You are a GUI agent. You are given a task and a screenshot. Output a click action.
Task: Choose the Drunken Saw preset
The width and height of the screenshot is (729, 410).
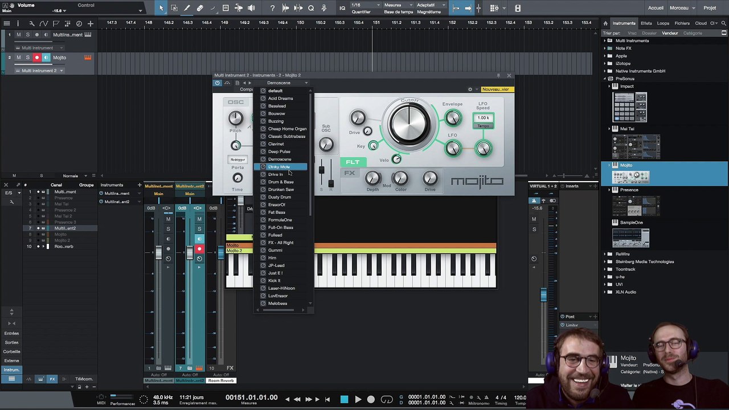(280, 190)
